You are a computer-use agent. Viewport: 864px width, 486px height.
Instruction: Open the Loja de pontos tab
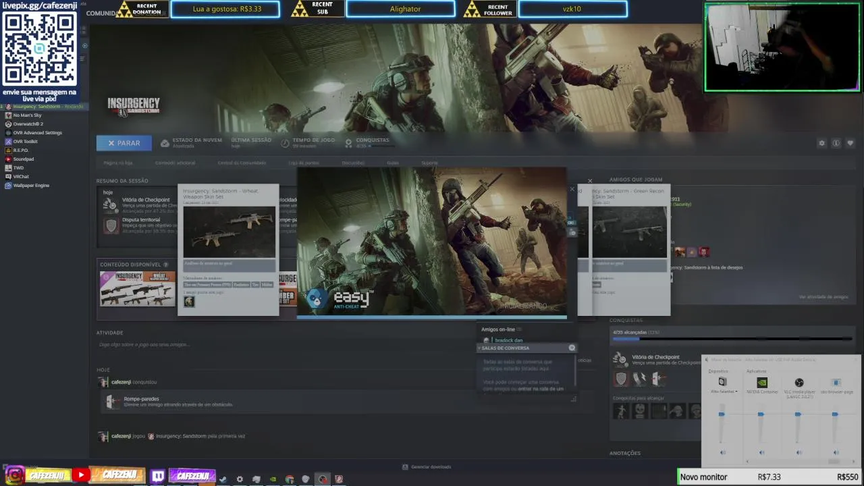pyautogui.click(x=304, y=163)
